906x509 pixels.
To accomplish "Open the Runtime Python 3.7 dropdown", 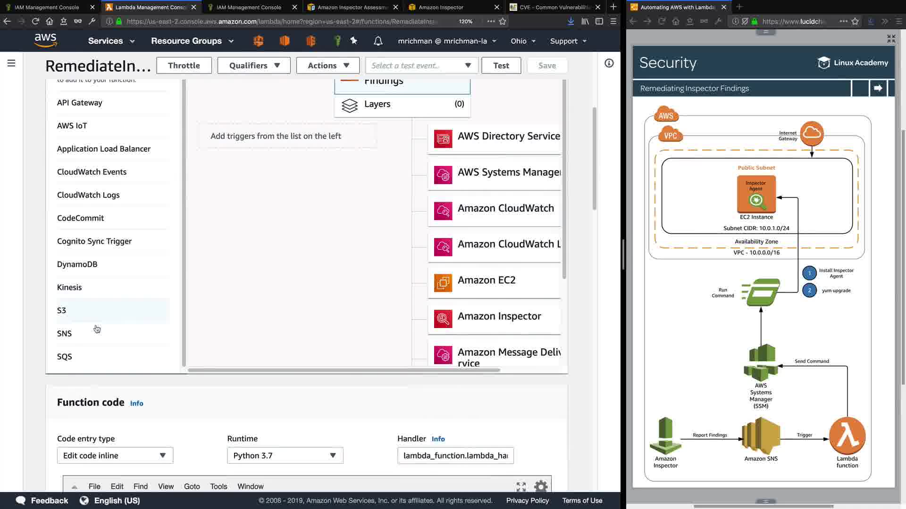I will point(285,456).
